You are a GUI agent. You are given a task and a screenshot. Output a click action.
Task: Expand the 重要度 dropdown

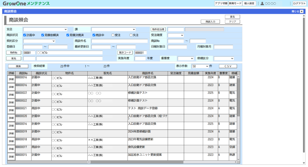(186, 59)
